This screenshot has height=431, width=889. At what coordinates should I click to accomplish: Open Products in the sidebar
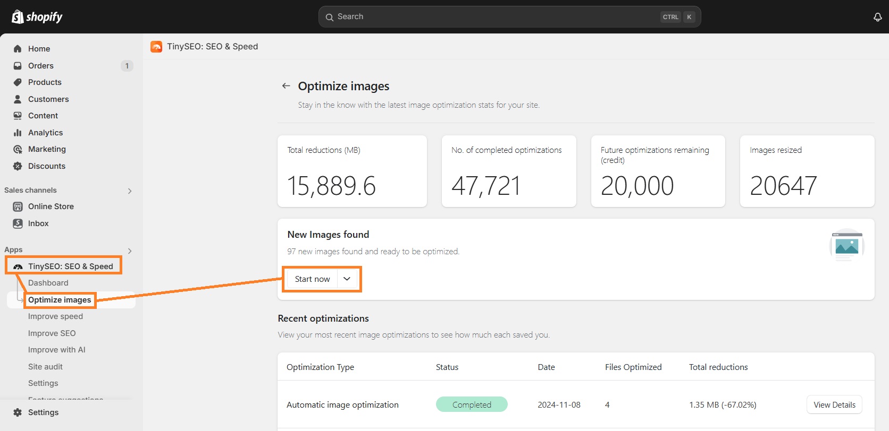(45, 82)
